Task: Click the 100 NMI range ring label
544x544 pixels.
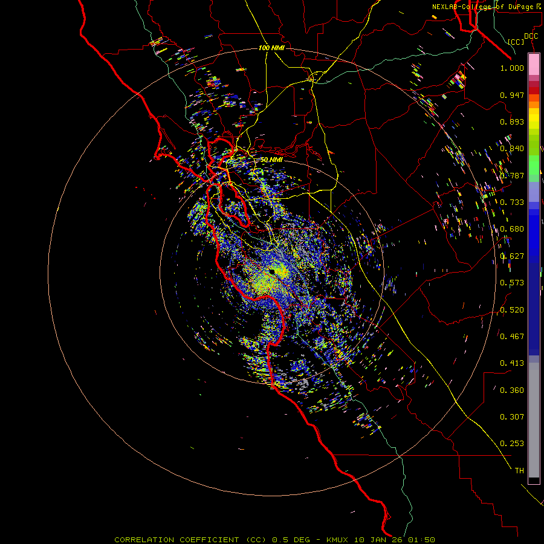Action: 271,48
